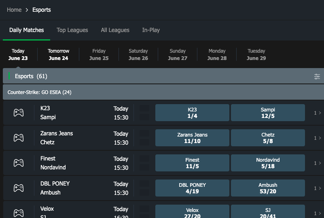Go to Home breadcrumb link
This screenshot has width=324, height=218.
14,10
